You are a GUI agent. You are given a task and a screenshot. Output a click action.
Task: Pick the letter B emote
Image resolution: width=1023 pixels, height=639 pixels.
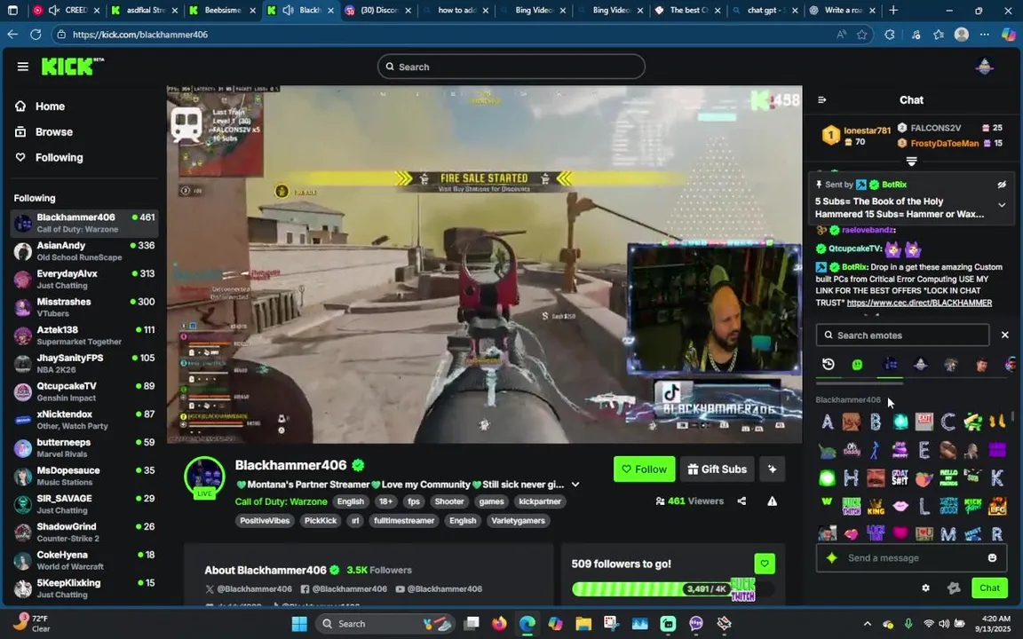(876, 422)
